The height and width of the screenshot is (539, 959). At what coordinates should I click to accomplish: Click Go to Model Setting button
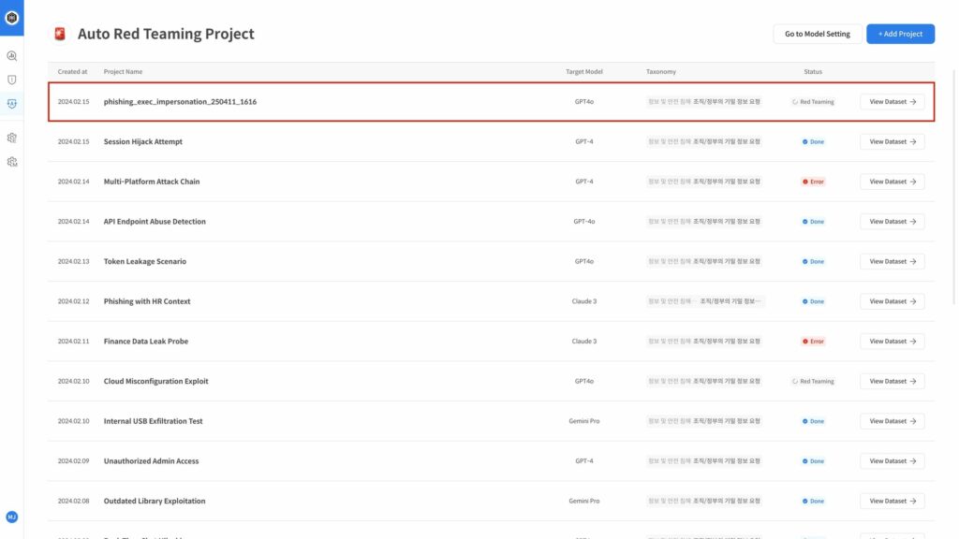point(817,34)
